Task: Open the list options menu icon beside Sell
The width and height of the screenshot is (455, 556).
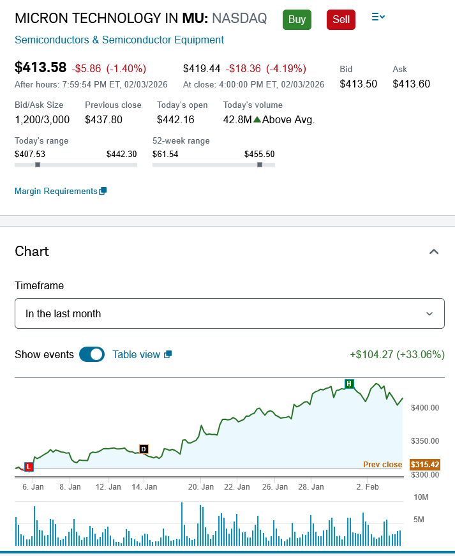Action: click(378, 17)
